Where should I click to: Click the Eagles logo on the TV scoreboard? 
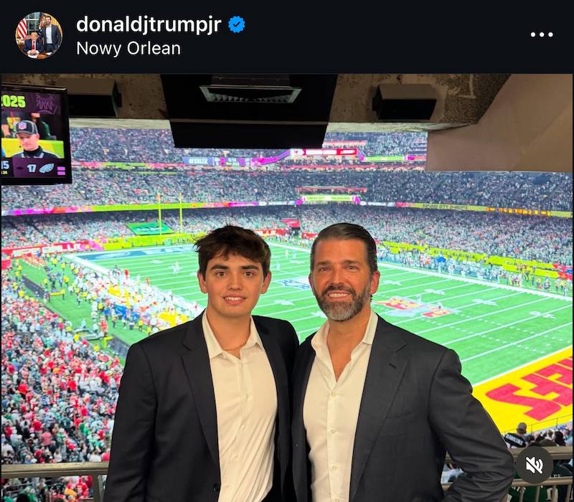tap(48, 169)
